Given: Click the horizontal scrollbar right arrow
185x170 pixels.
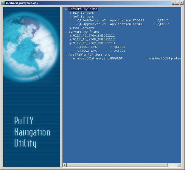Looking at the screenshot, I should point(179,165).
